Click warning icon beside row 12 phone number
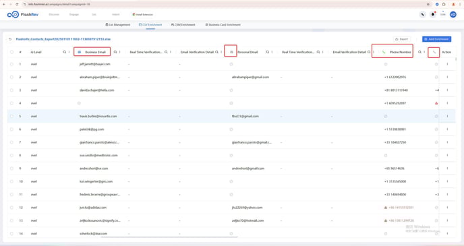 [386, 208]
